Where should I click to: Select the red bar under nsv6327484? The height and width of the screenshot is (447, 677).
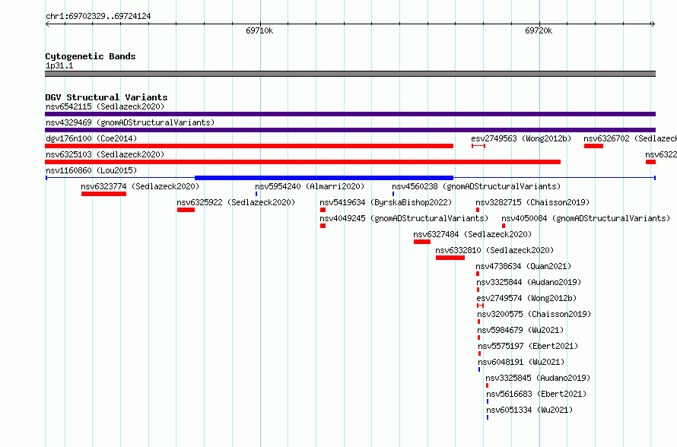click(422, 242)
